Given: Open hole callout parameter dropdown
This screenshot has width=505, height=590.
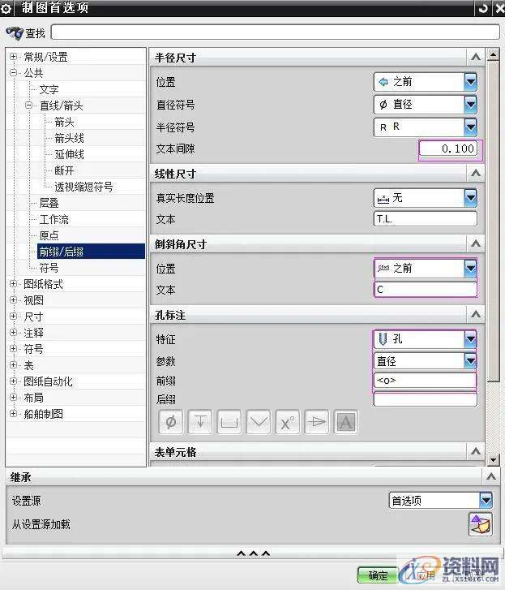Looking at the screenshot, I should (470, 361).
